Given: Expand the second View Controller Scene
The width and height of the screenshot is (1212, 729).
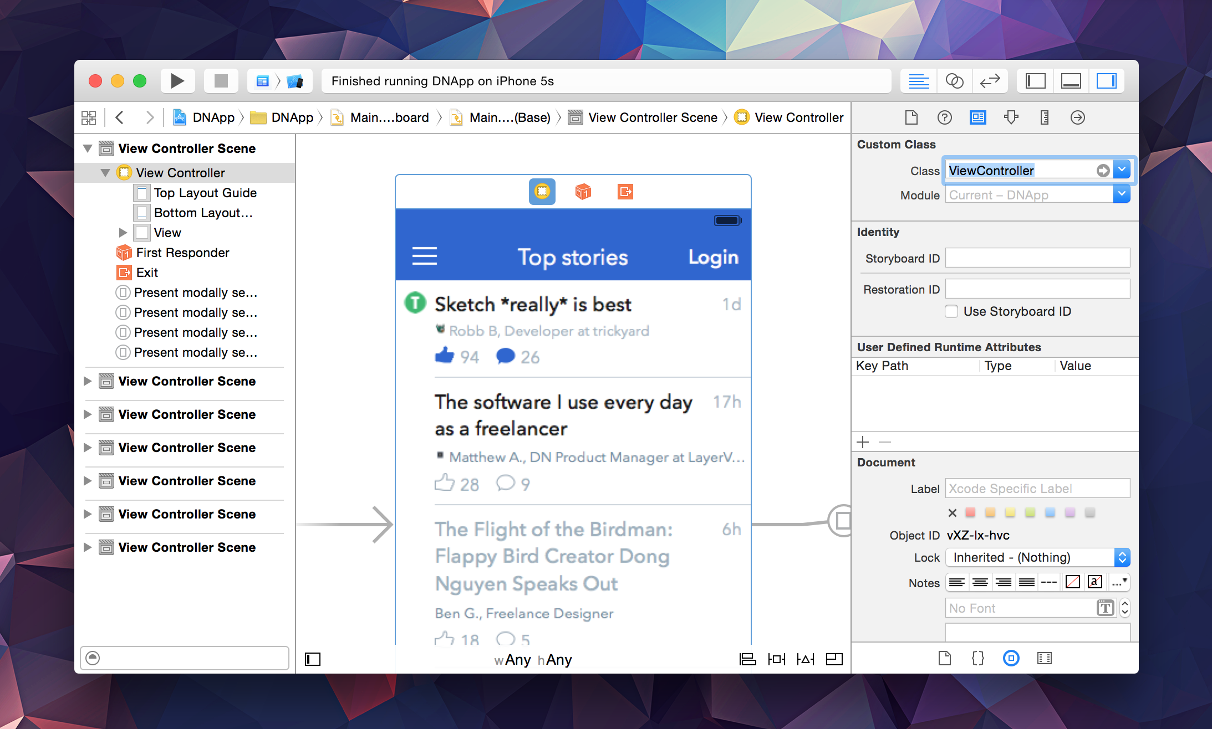Looking at the screenshot, I should [88, 381].
